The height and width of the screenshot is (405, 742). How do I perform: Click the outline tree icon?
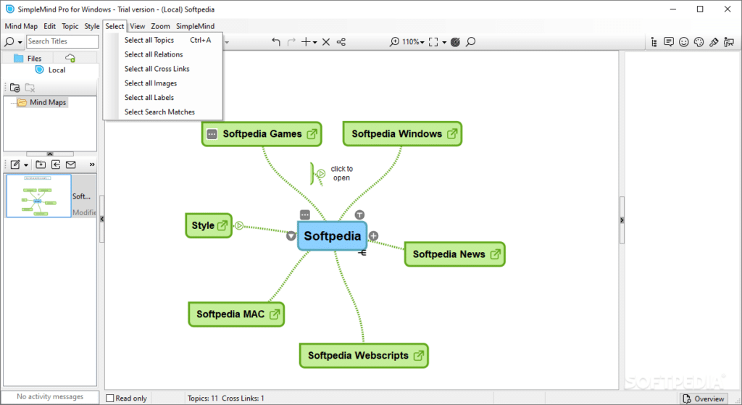(x=654, y=42)
